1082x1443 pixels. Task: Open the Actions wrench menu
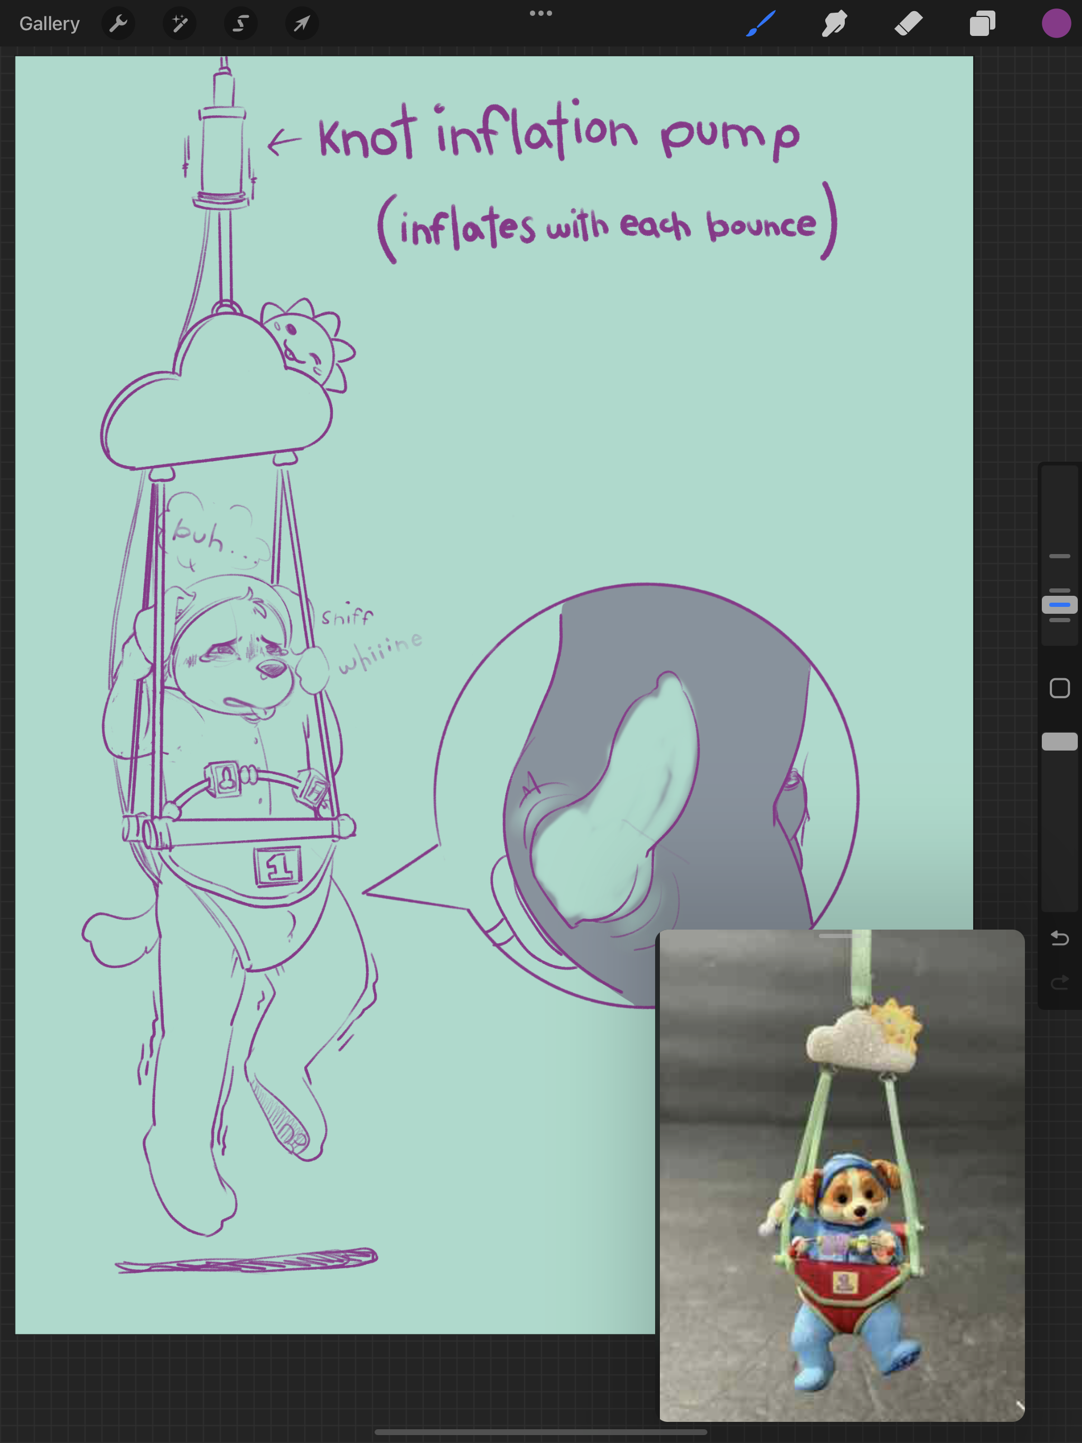[118, 24]
